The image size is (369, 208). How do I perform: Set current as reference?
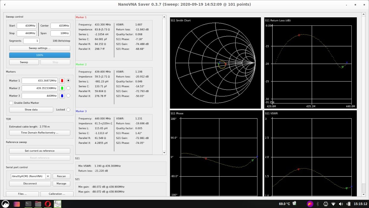click(x=40, y=151)
